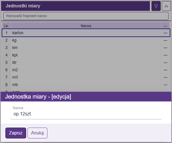Open the three-dot menu for m3 row

[165, 77]
